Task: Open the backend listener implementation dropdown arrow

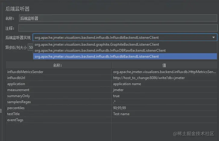Action: pyautogui.click(x=213, y=37)
